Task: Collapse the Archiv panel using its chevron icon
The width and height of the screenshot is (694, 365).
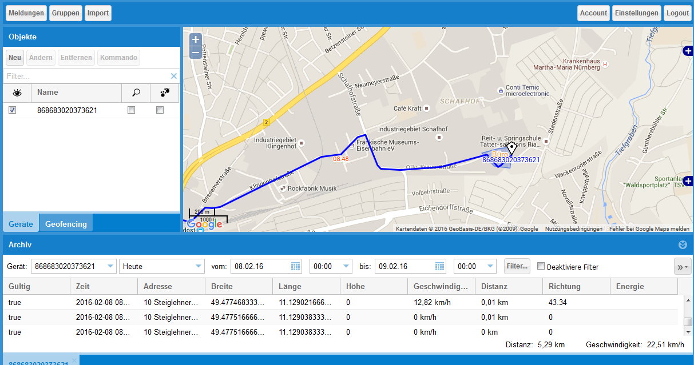Action: pos(683,245)
